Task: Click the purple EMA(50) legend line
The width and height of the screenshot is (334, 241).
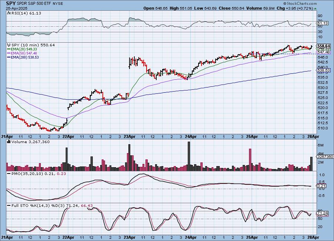Action: point(9,53)
